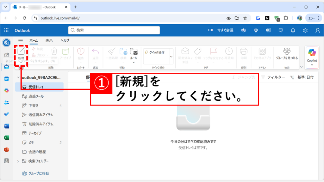
Task: Click the 今すぐ会議 text button
Action: (225, 30)
